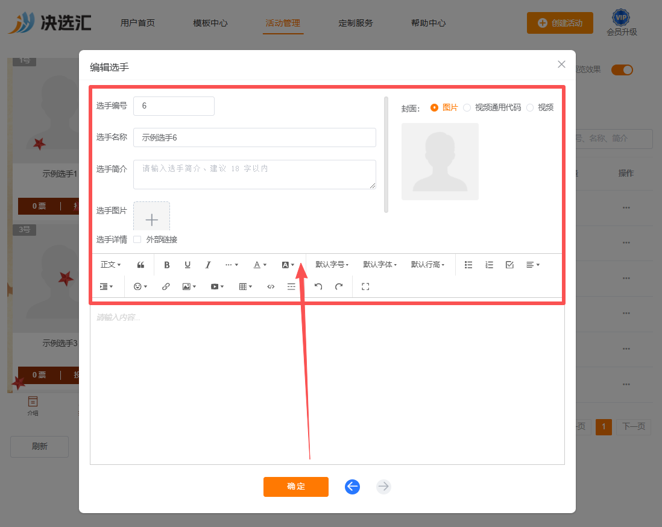The height and width of the screenshot is (527, 662).
Task: Toggle the 预览效果 switch
Action: pyautogui.click(x=622, y=70)
